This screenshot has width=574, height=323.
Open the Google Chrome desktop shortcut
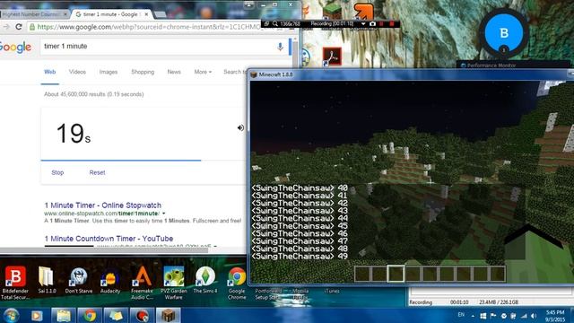tap(237, 283)
